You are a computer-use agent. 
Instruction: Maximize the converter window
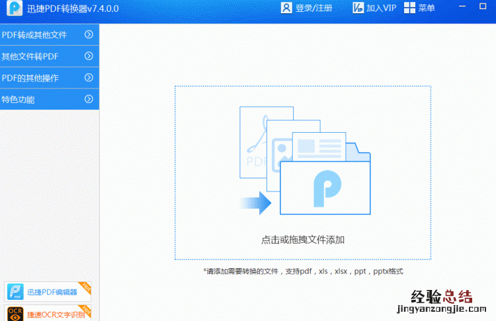coord(483,7)
